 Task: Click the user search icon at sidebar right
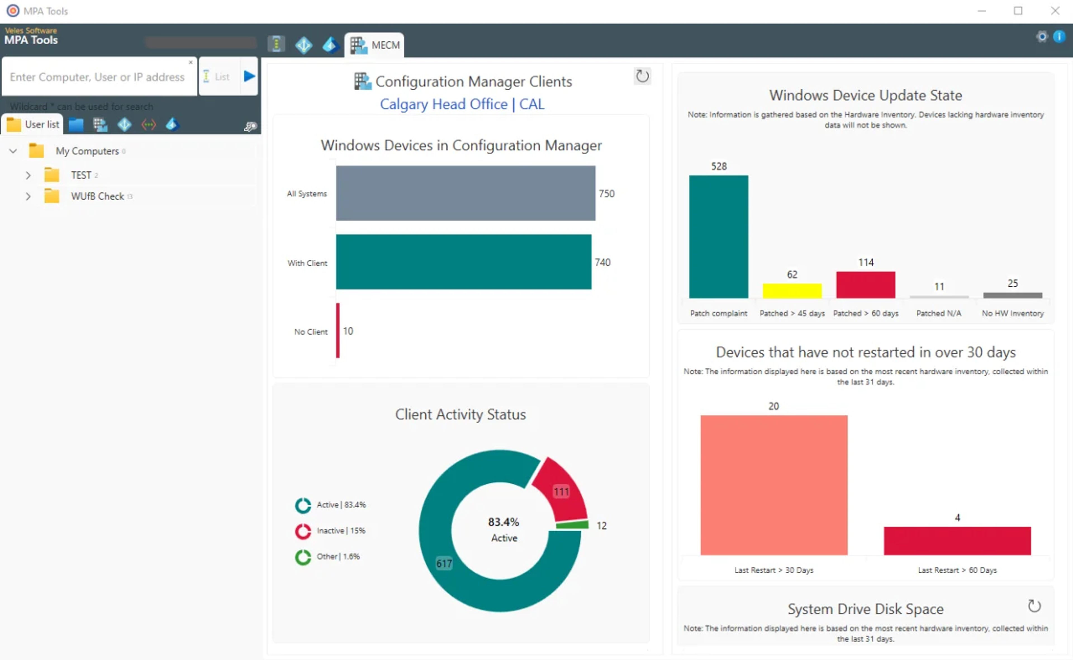[250, 127]
